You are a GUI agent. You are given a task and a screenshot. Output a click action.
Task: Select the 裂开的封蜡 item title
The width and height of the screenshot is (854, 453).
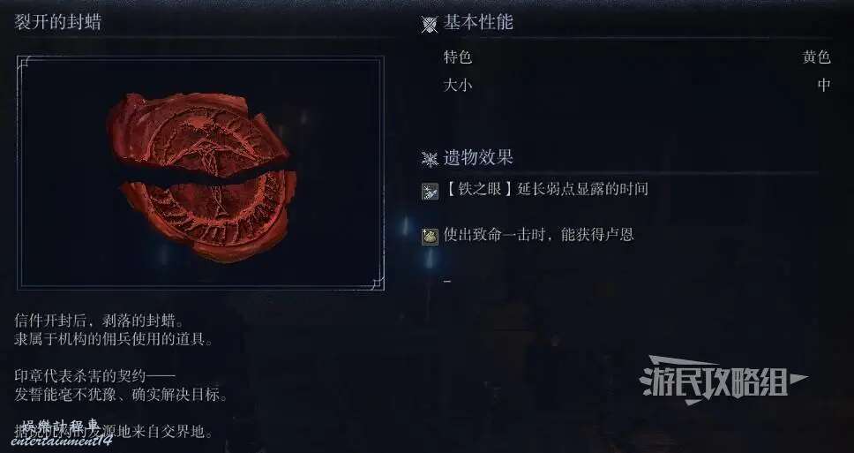click(x=57, y=22)
